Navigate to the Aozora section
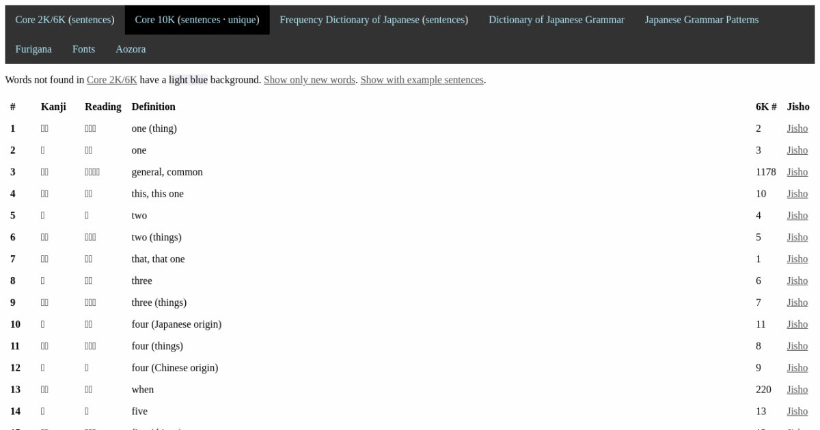This screenshot has height=430, width=820. coord(131,49)
